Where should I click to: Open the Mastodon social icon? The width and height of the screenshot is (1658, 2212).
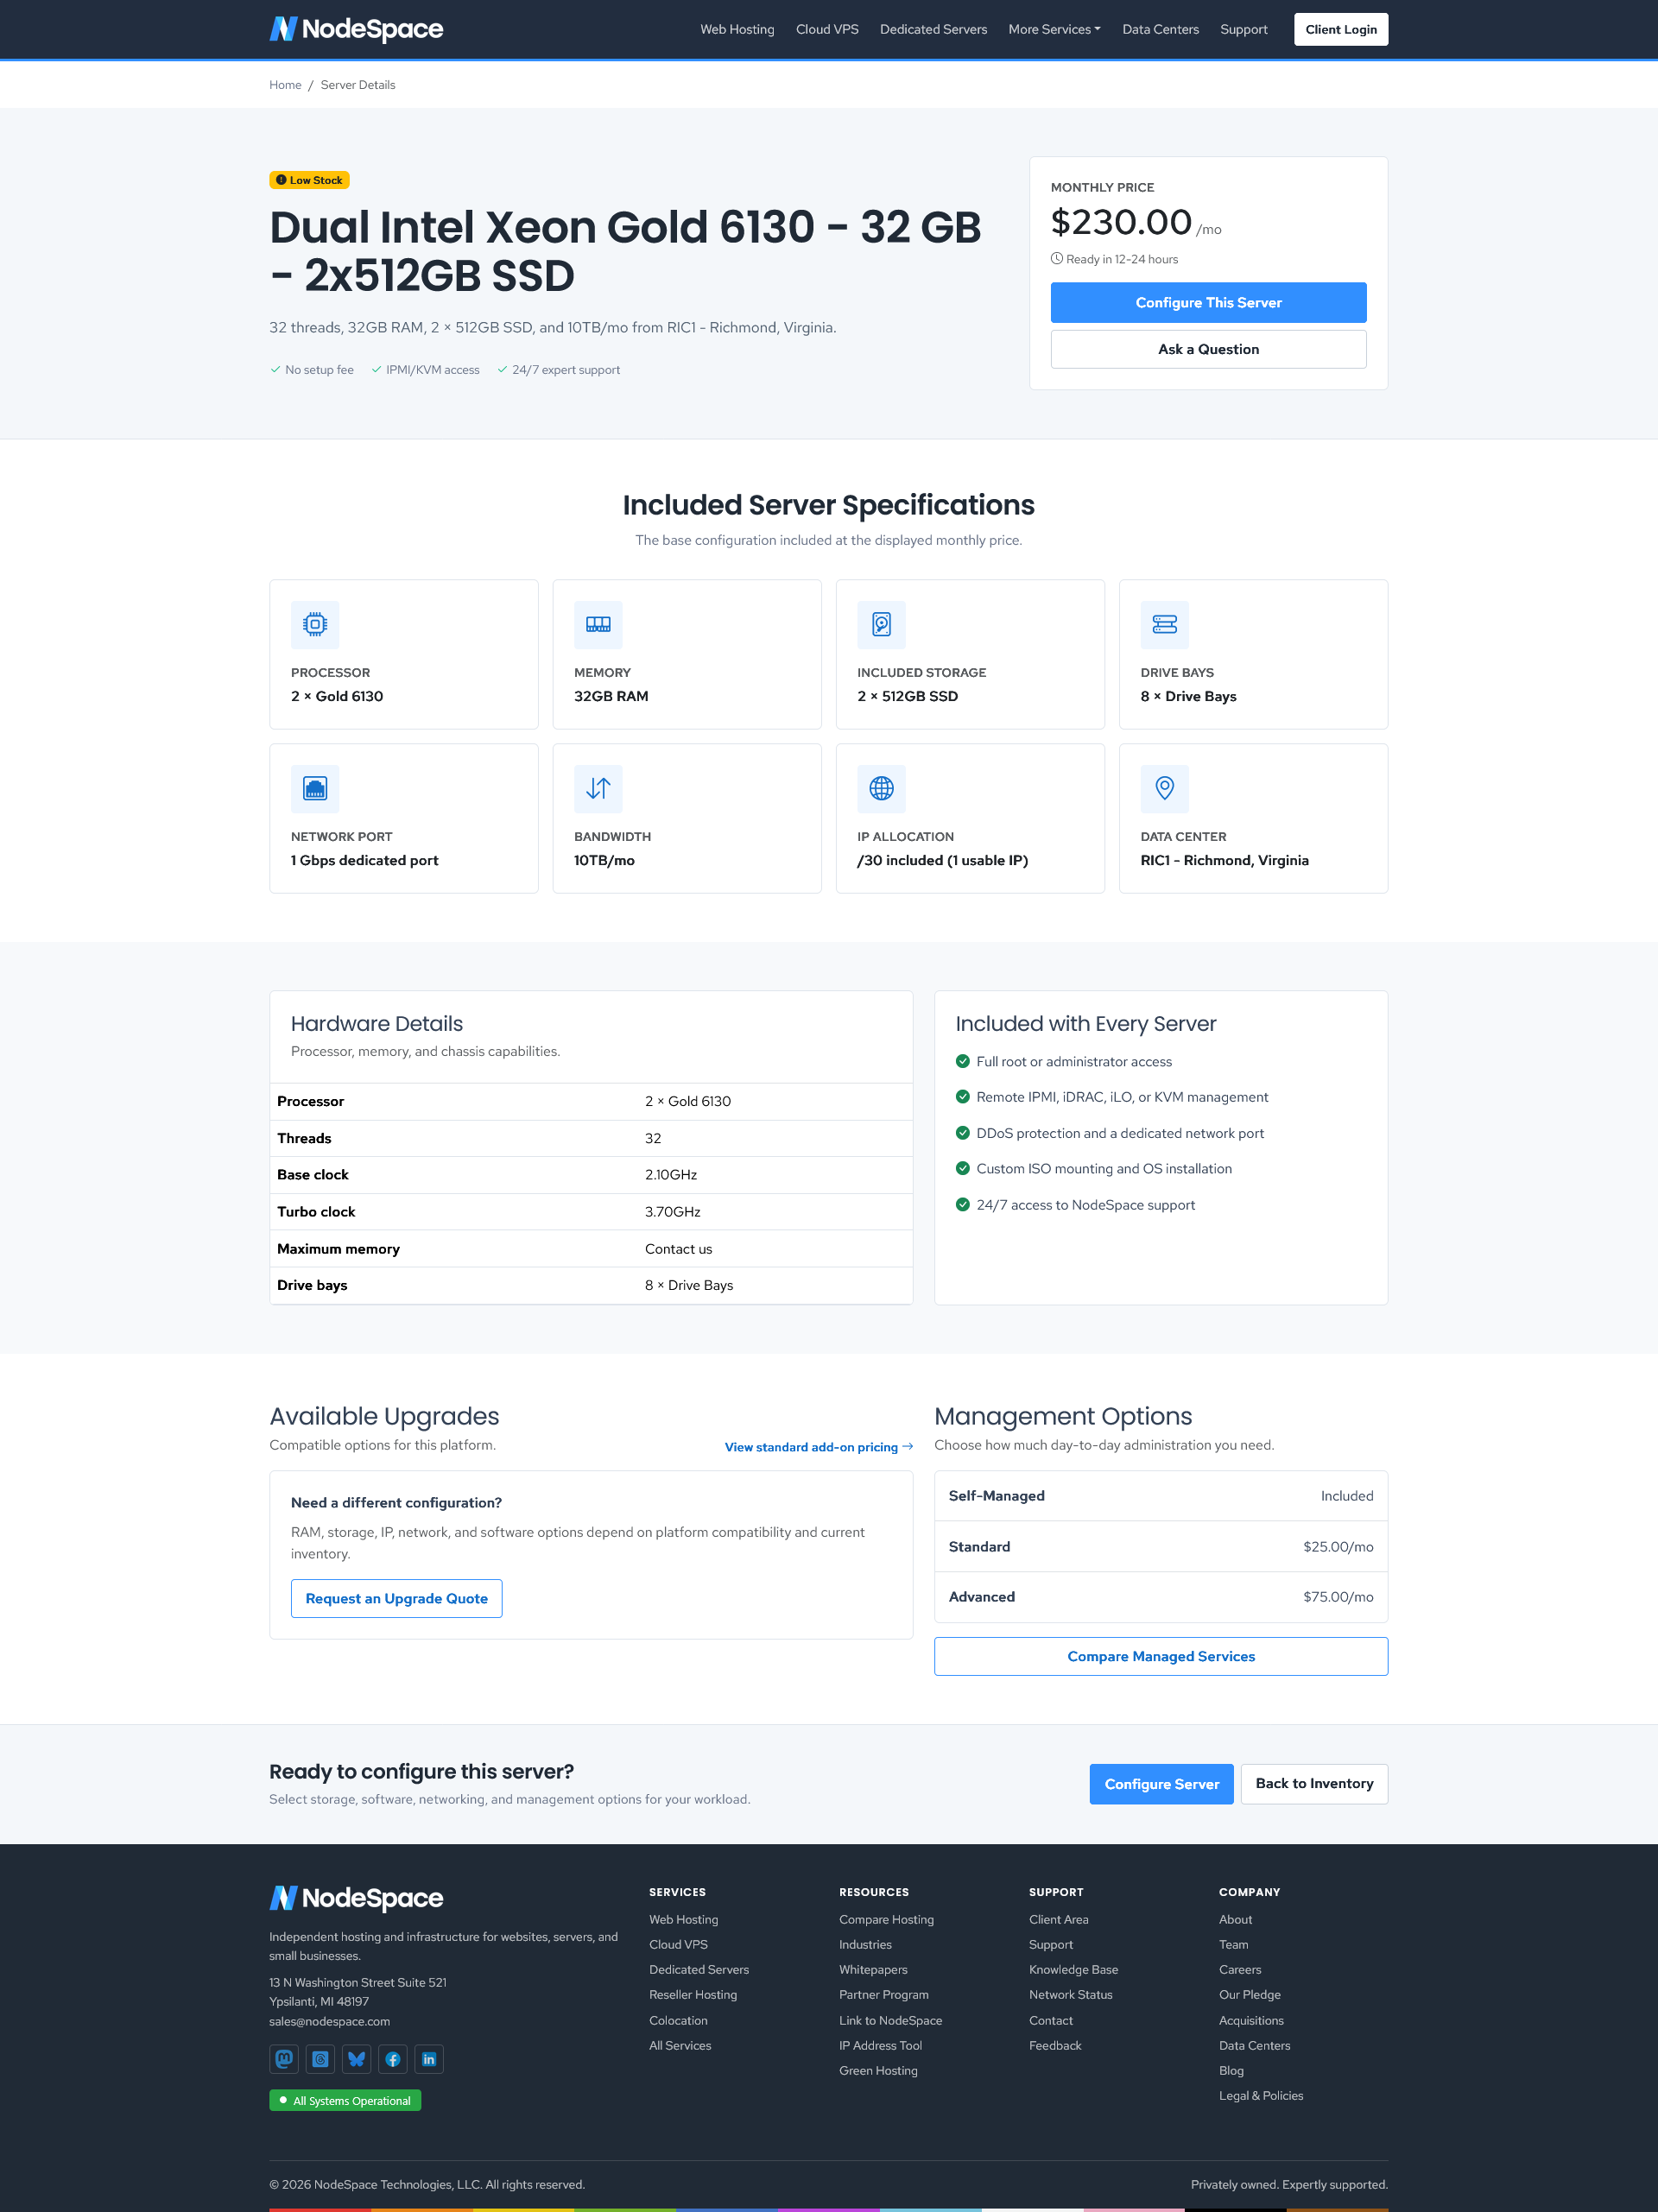tap(284, 2059)
